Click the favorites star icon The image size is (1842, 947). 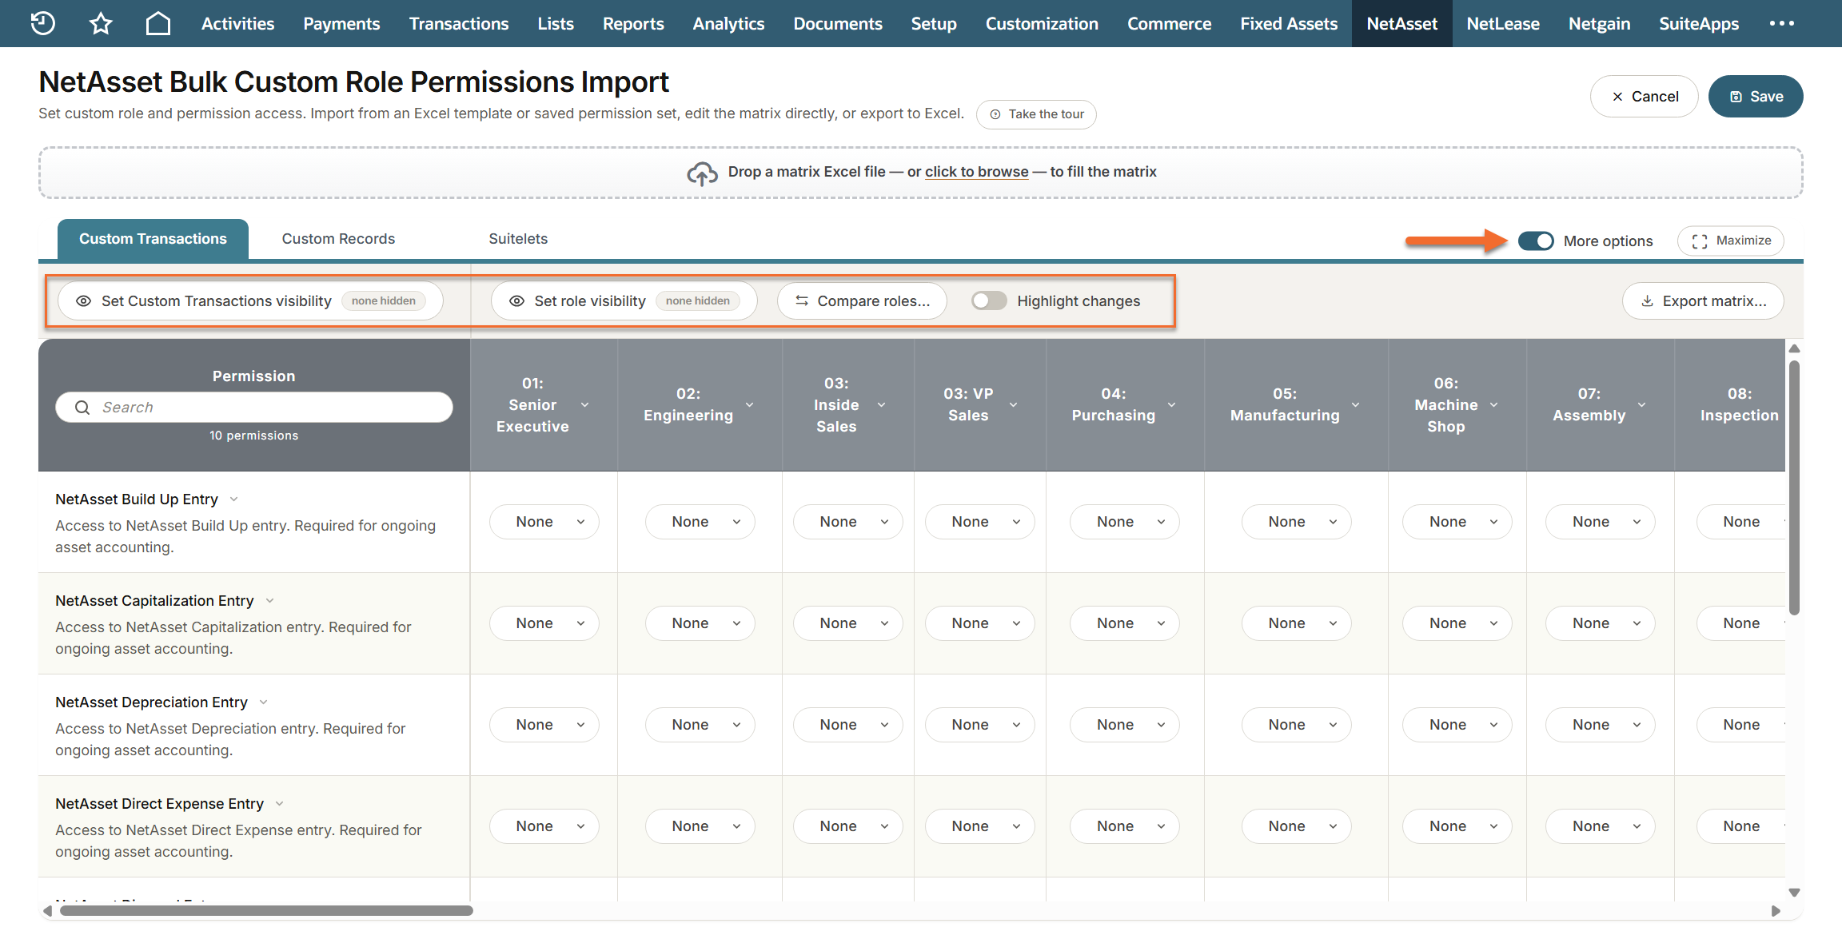pos(101,23)
